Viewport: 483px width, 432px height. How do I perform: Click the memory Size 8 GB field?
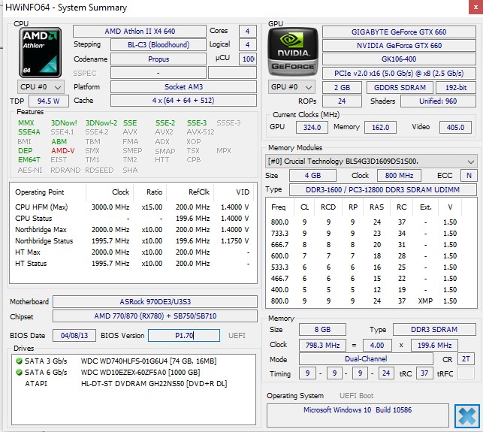coord(322,330)
